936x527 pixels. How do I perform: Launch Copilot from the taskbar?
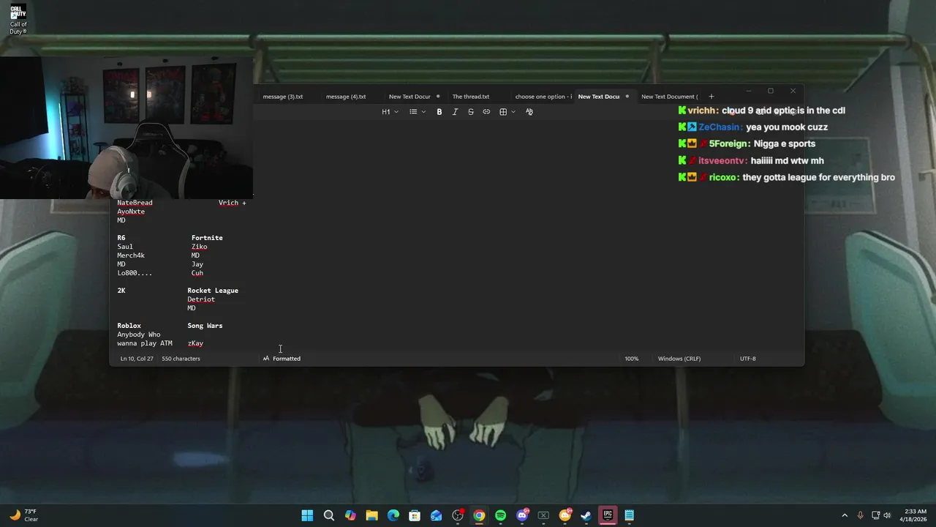point(350,515)
